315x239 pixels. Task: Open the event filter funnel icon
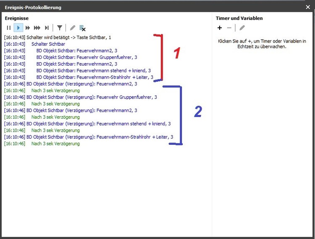click(60, 28)
